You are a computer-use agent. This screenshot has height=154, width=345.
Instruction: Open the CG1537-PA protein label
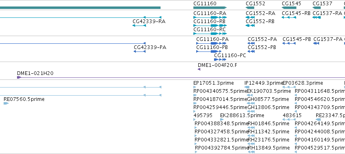(x=328, y=39)
